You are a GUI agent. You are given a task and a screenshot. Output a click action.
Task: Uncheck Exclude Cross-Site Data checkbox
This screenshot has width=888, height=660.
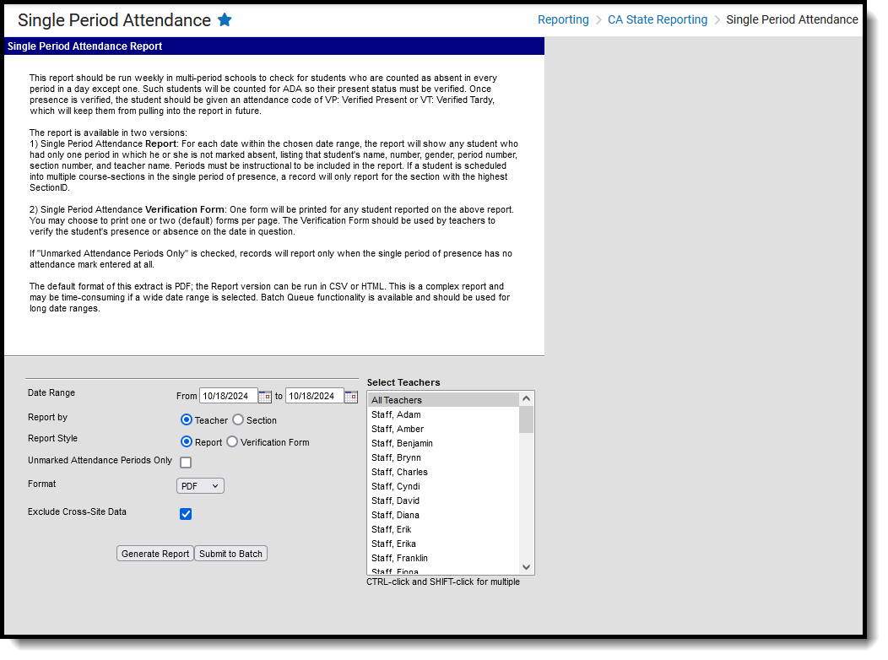(x=186, y=514)
